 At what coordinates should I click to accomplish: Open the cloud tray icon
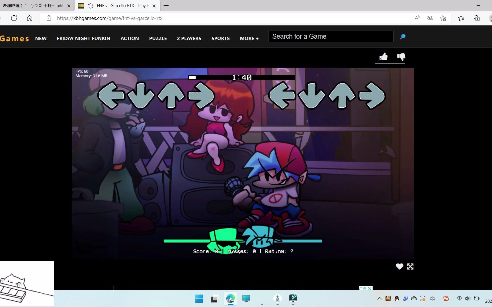414,298
